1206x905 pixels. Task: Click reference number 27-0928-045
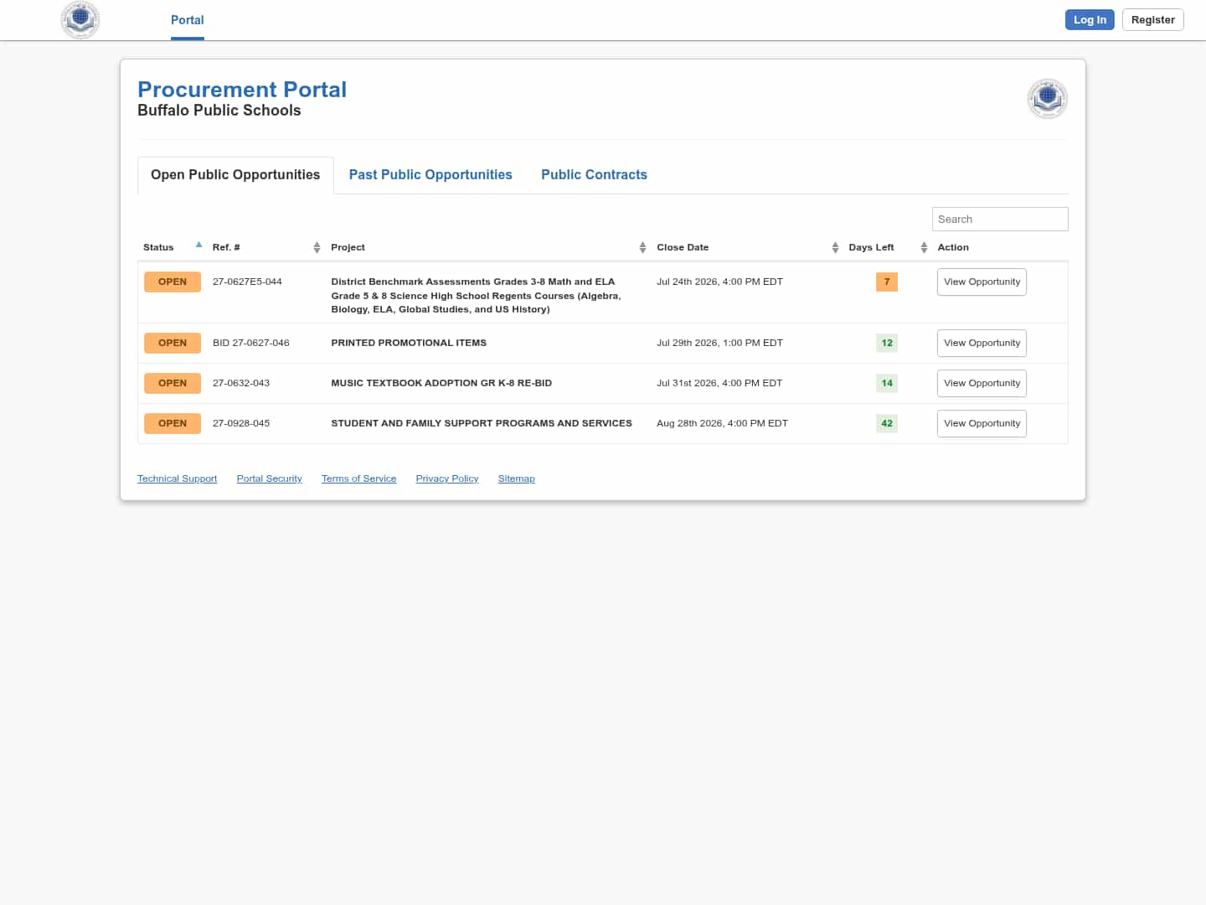(x=241, y=423)
